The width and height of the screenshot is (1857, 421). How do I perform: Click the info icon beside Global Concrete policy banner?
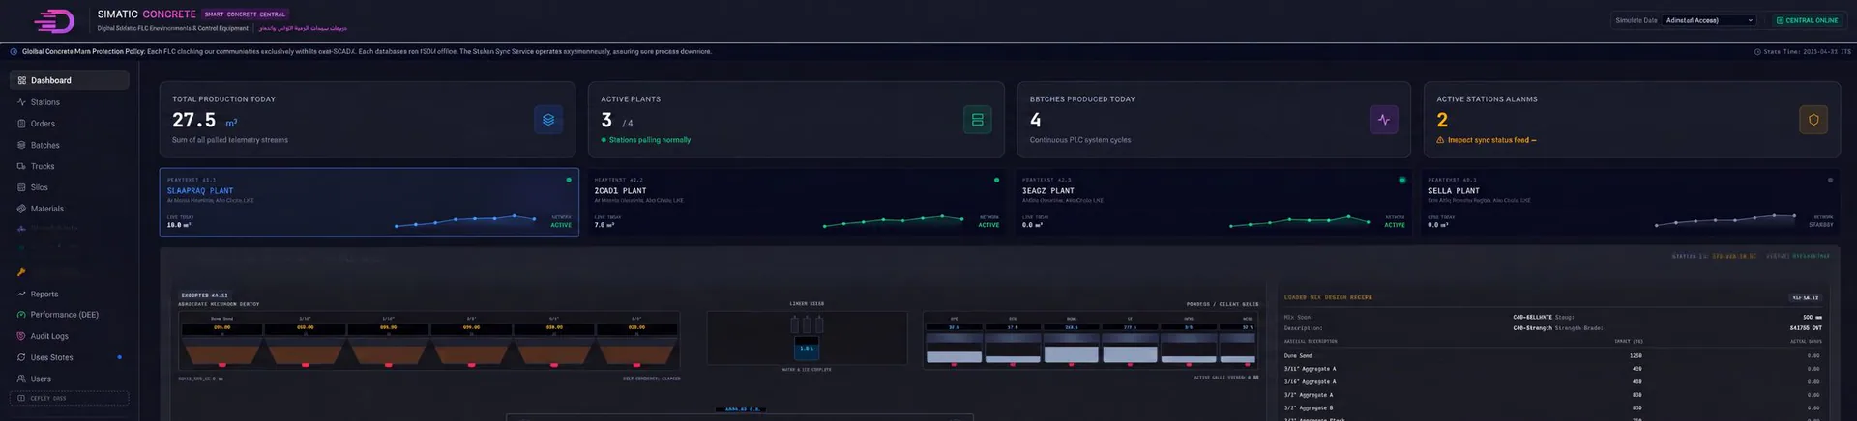click(14, 51)
